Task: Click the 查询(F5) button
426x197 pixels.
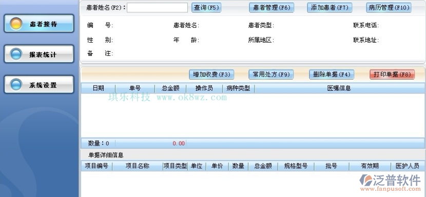Action: click(206, 8)
